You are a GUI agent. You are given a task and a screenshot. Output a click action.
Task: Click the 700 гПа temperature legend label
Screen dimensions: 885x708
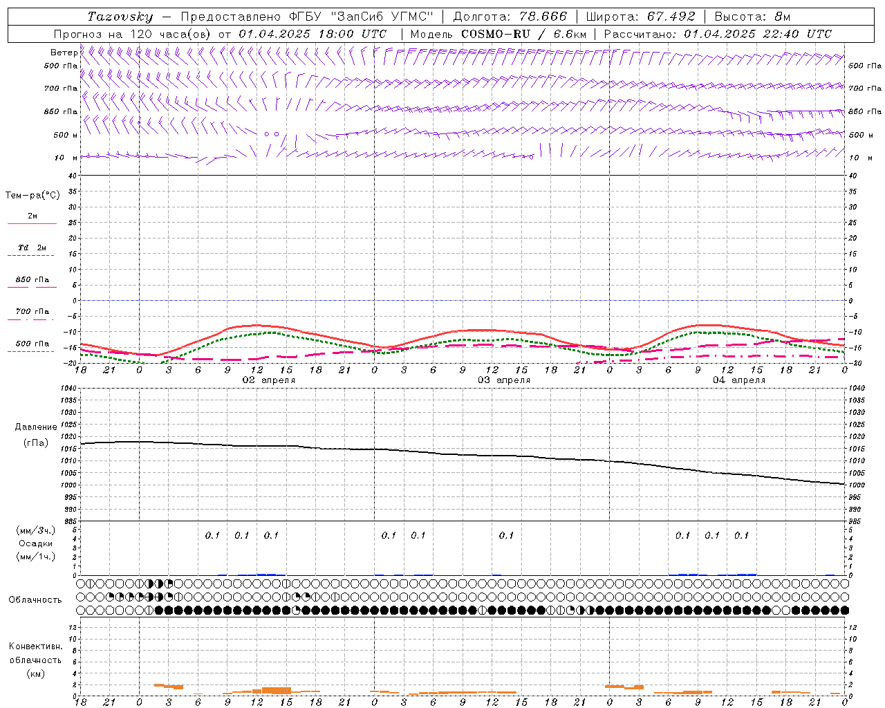point(32,311)
